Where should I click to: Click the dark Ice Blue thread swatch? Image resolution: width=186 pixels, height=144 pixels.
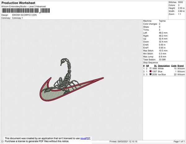(x=151, y=74)
